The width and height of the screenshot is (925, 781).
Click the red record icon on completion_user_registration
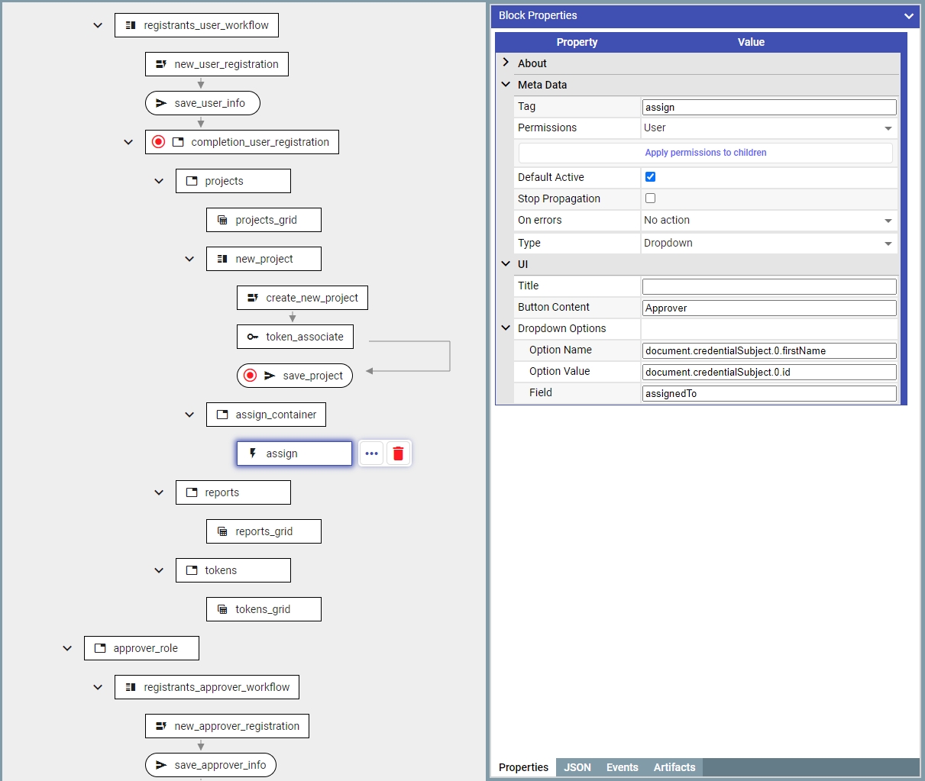point(158,142)
